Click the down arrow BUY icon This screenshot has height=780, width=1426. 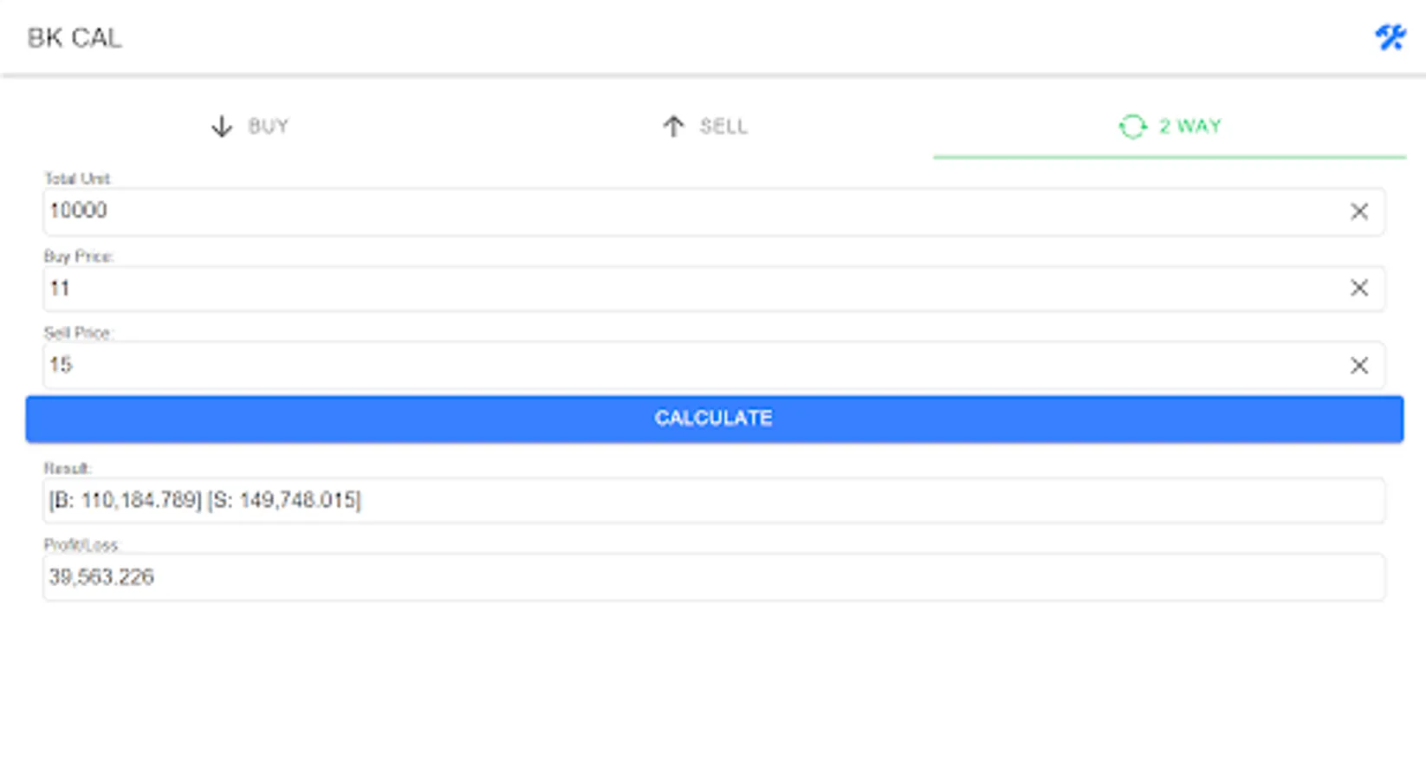tap(222, 127)
